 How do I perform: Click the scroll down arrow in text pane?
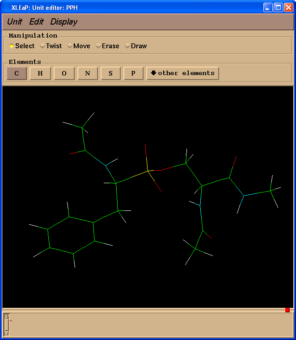7,333
